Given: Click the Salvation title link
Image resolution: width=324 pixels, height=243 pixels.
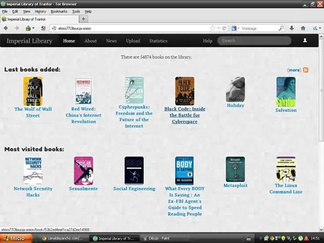Looking at the screenshot, I should 286,110.
